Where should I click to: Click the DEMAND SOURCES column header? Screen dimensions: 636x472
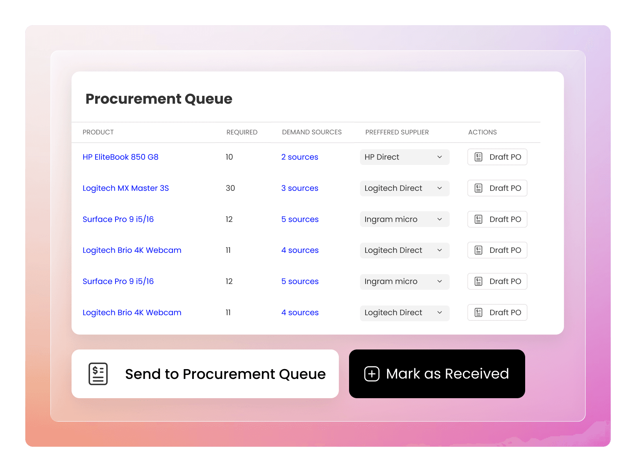pyautogui.click(x=312, y=132)
